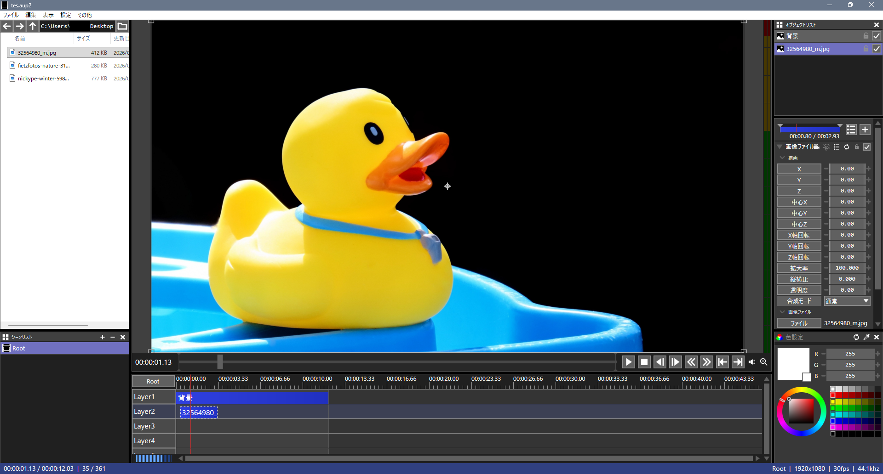This screenshot has height=474, width=883.
Task: Jump to the end of the timeline
Action: [x=738, y=362]
